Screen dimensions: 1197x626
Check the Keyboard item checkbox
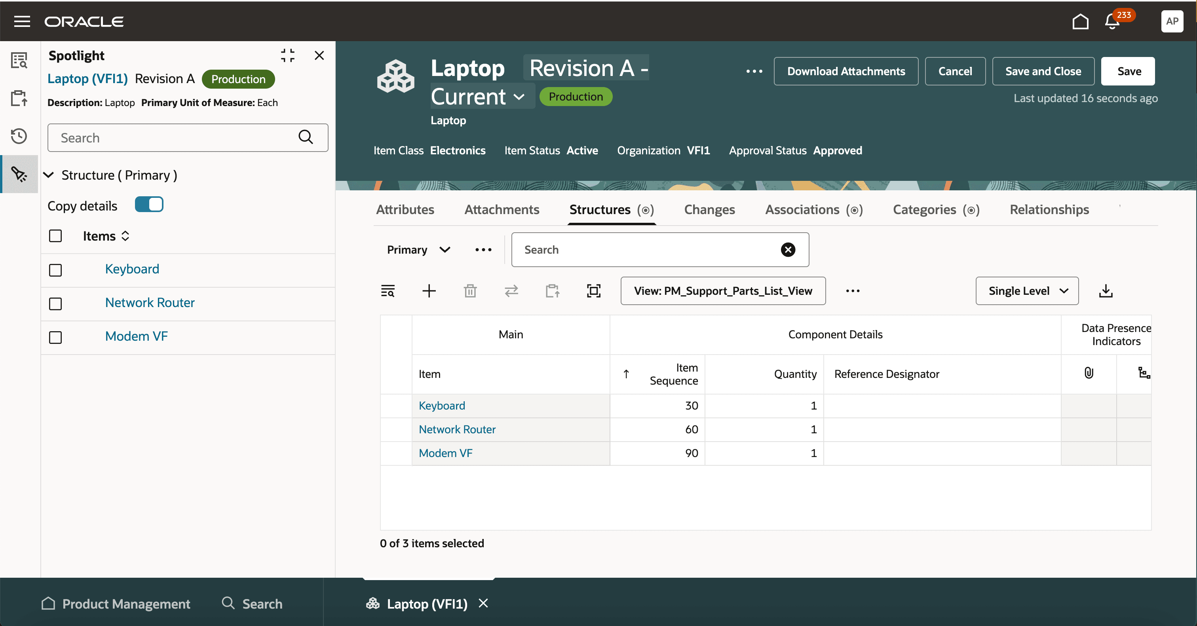55,270
